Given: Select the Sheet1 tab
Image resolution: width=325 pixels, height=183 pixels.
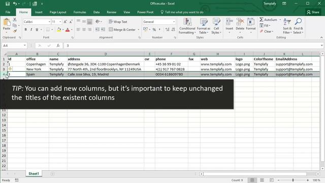Looking at the screenshot, I should point(34,174).
